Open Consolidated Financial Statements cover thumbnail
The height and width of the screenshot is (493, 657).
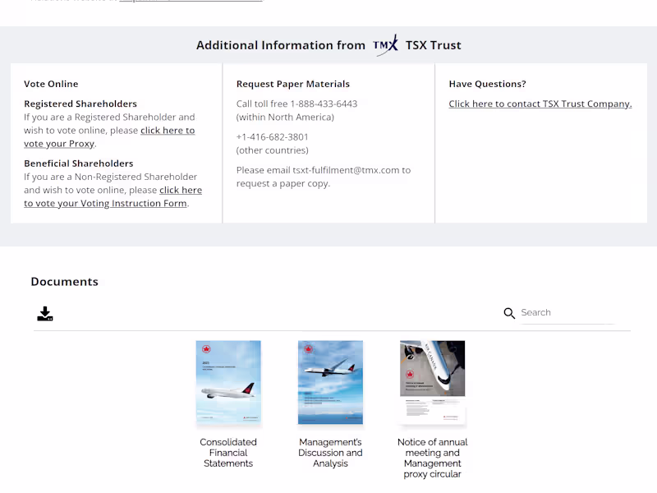click(228, 383)
